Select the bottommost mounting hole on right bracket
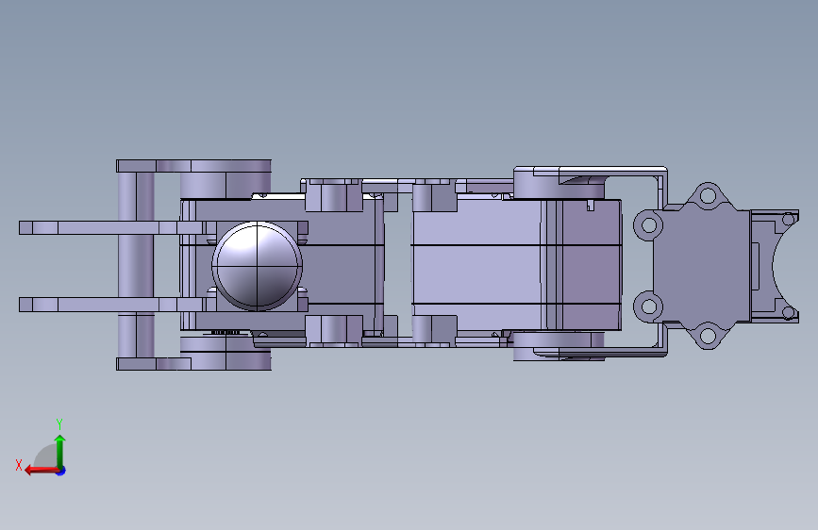 pyautogui.click(x=708, y=334)
